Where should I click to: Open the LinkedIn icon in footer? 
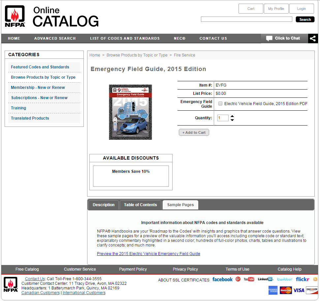[265, 279]
